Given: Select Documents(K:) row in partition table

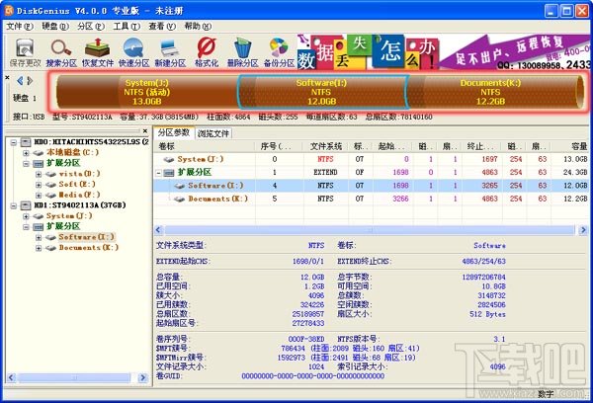Looking at the screenshot, I should coord(372,199).
